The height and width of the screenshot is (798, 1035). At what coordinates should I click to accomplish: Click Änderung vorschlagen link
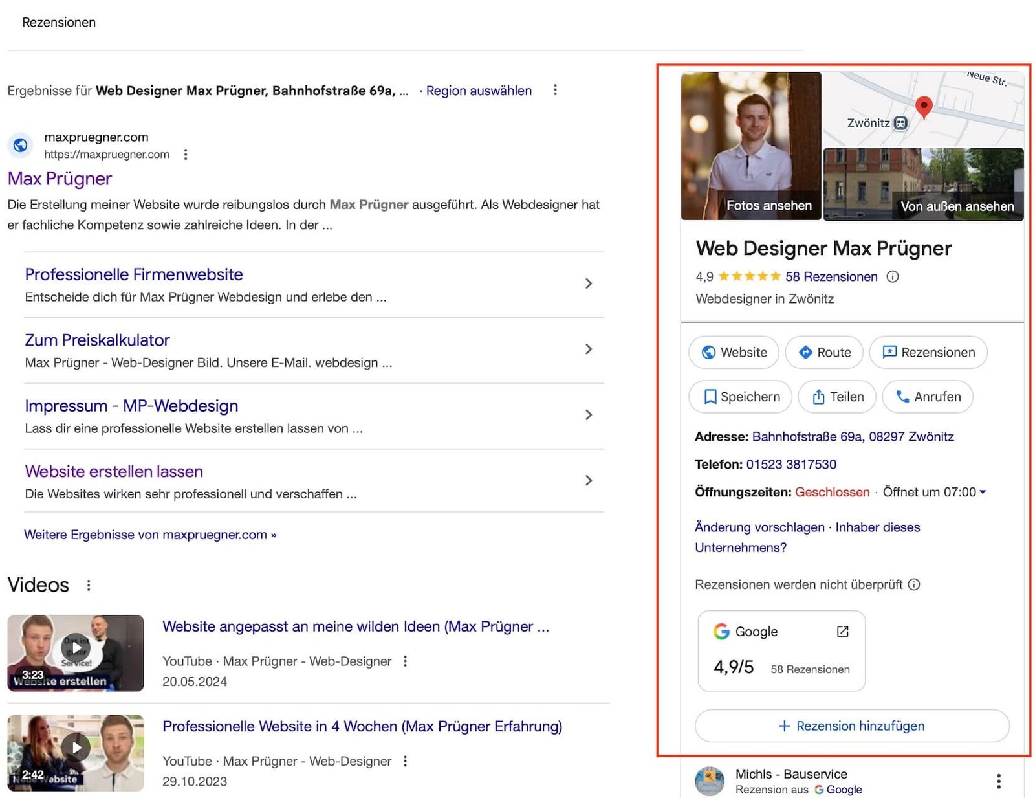pyautogui.click(x=759, y=527)
